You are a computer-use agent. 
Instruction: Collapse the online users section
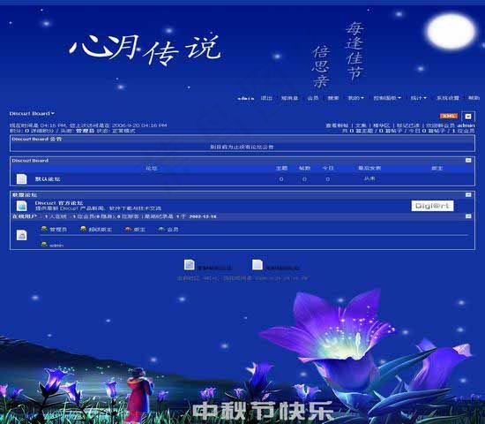click(x=468, y=216)
